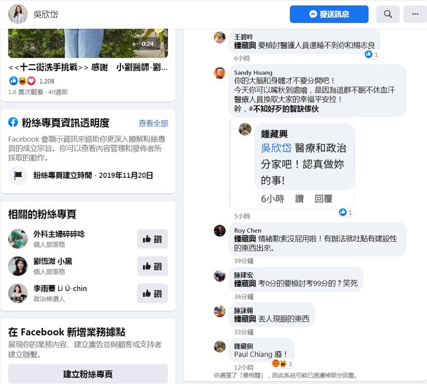The width and height of the screenshot is (427, 384).
Task: Like the 劉恆溦 小黑 page
Action: pyautogui.click(x=152, y=266)
